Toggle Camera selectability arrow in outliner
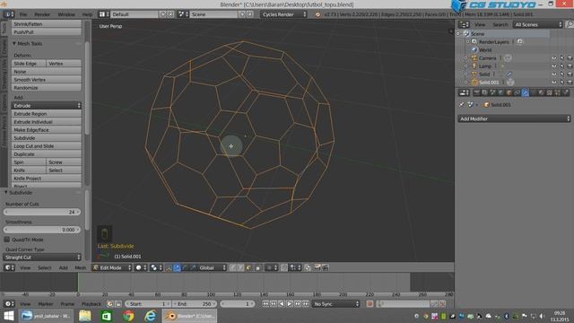The width and height of the screenshot is (574, 323). click(x=562, y=58)
